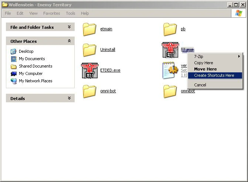Expand the File and Folder Tasks panel
The height and width of the screenshot is (182, 248).
(69, 27)
